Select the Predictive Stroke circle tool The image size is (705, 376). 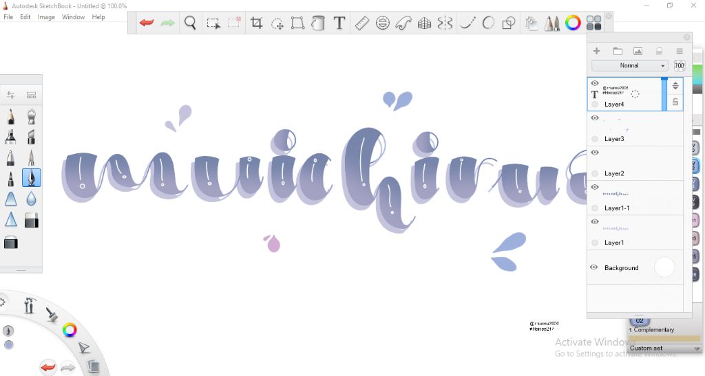(488, 23)
